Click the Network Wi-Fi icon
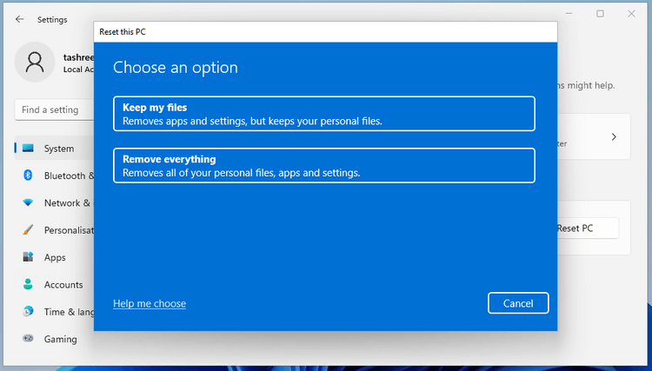This screenshot has width=652, height=371. (x=28, y=203)
